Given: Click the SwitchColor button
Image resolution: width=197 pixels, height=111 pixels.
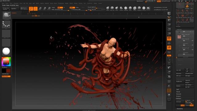Looking at the screenshot, I should click(x=6, y=74).
